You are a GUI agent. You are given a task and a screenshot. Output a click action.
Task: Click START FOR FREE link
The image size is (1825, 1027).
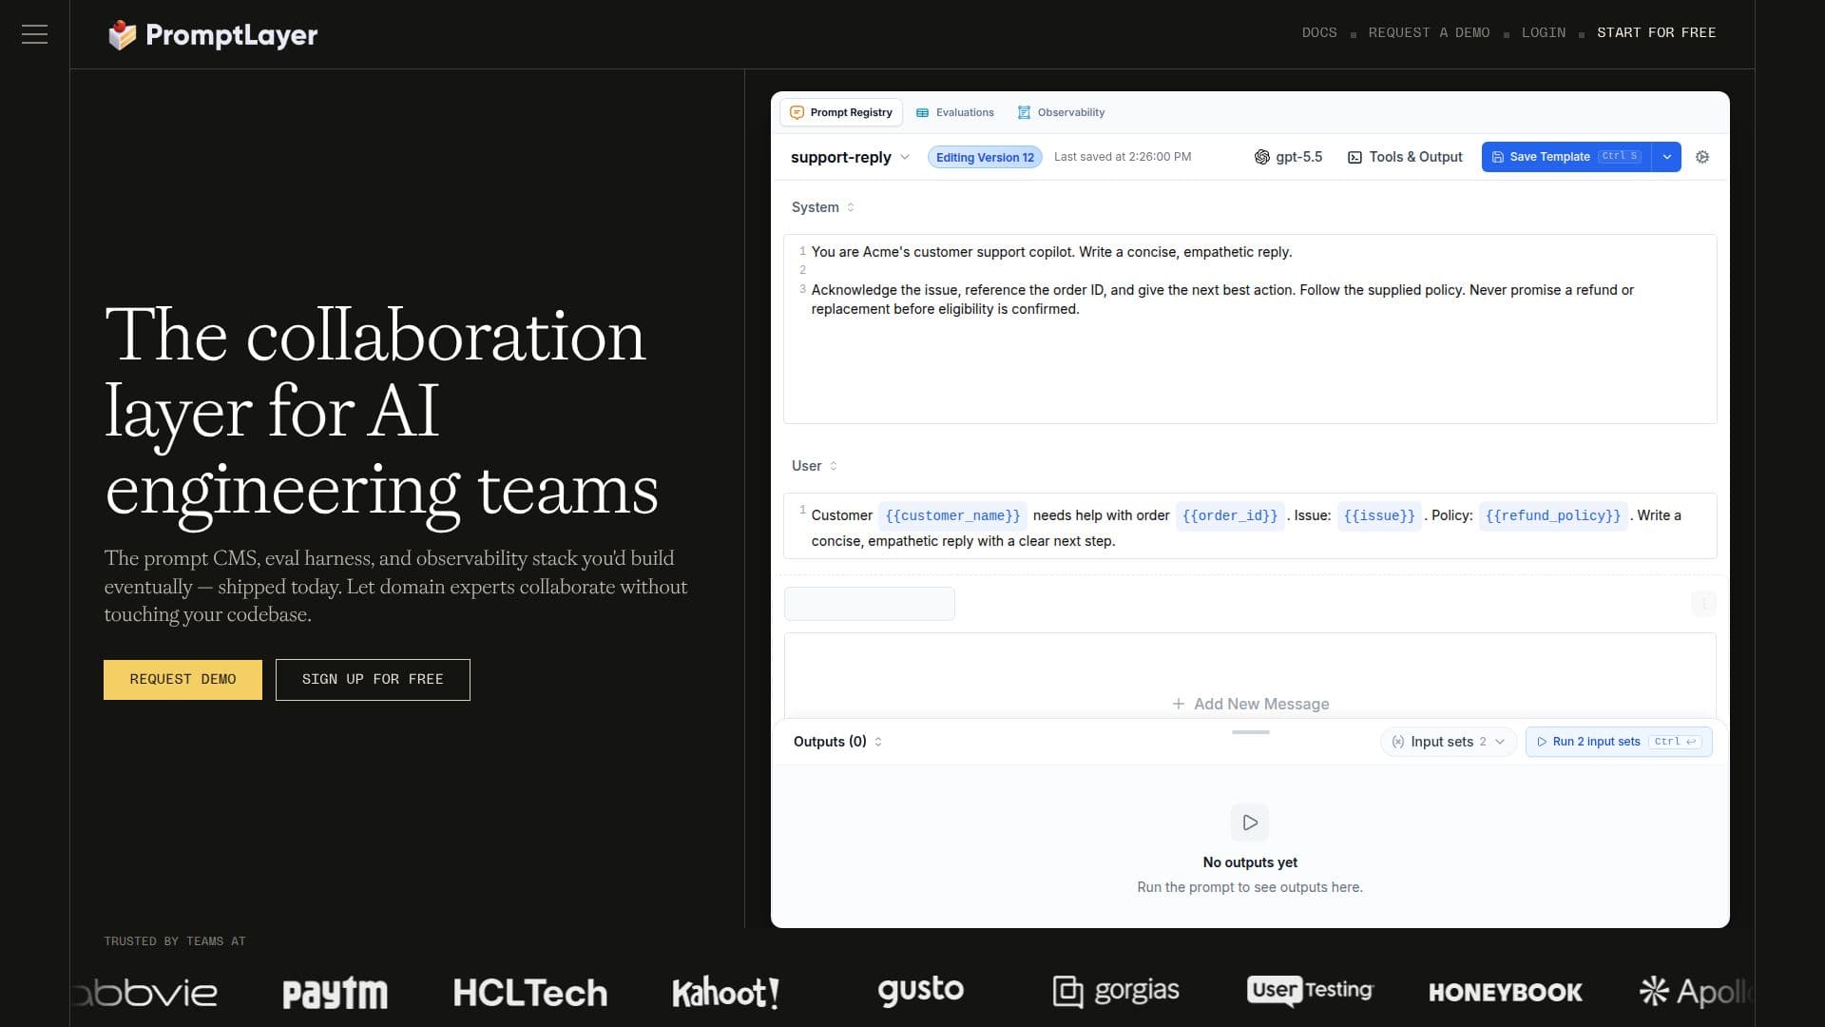(1656, 33)
